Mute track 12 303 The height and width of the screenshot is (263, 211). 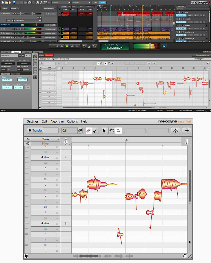click(x=13, y=29)
